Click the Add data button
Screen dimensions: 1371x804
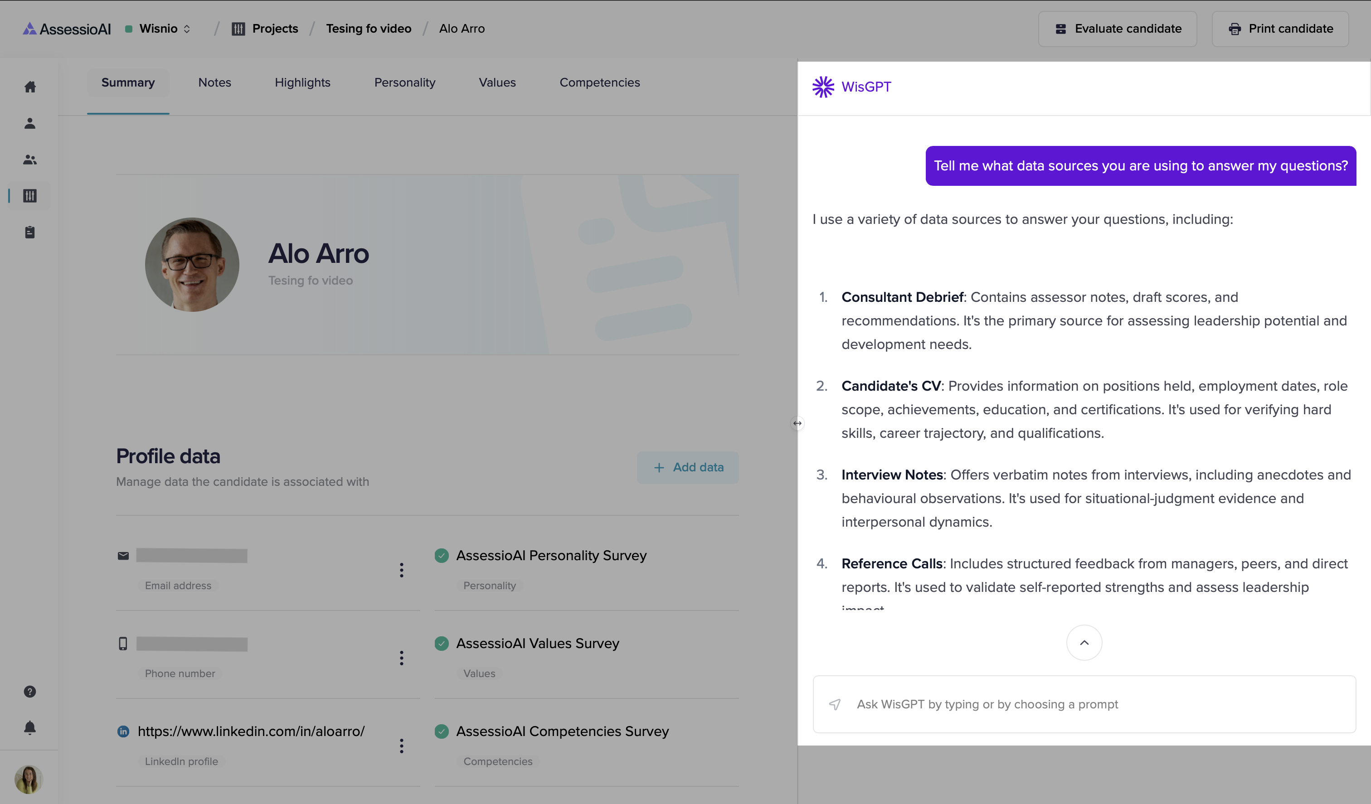point(688,467)
